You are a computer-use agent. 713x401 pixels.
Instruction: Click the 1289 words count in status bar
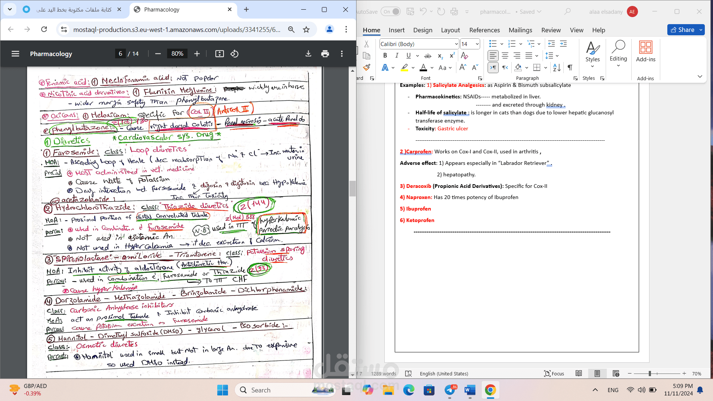click(x=384, y=374)
